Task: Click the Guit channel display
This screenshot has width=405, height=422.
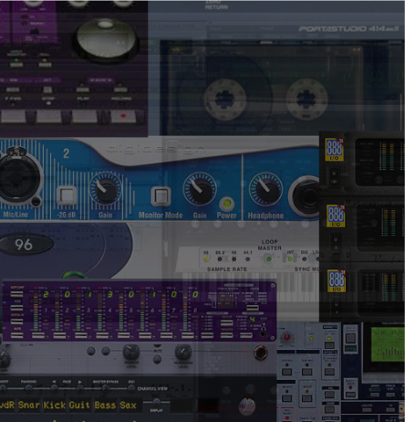Action: pyautogui.click(x=79, y=406)
